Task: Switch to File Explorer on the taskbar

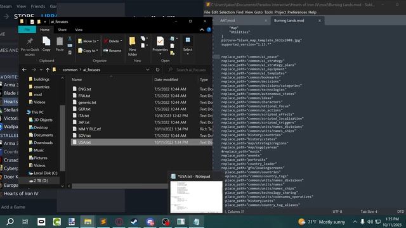Action: coord(88,222)
